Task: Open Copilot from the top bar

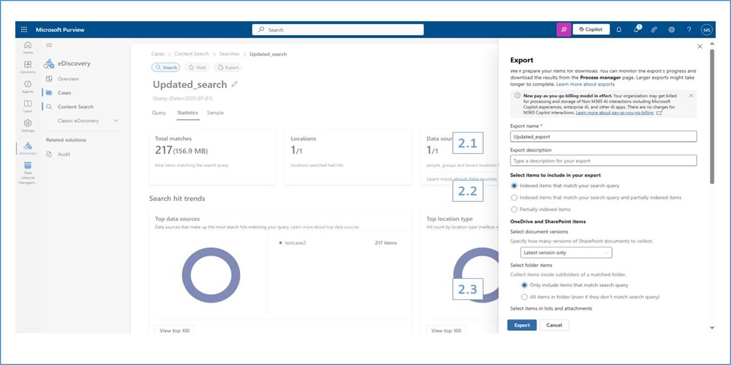Action: 591,30
